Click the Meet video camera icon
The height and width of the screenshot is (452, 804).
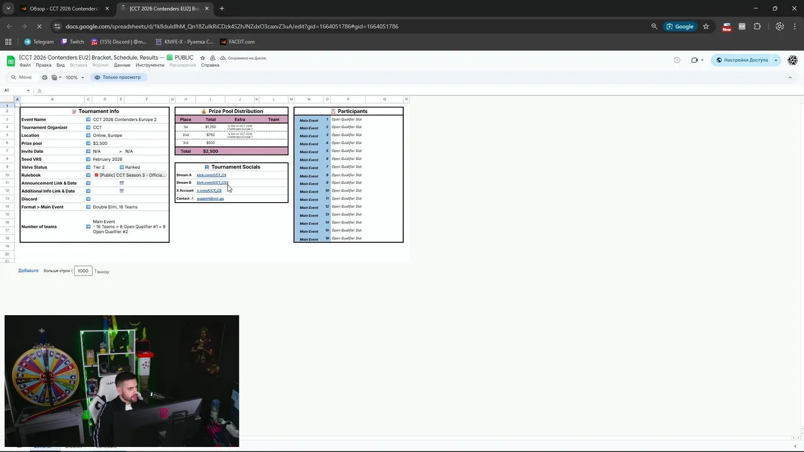tap(694, 60)
